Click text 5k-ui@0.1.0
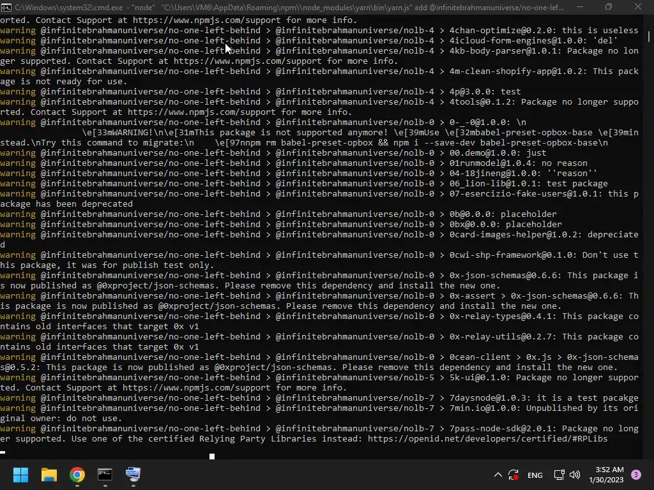The image size is (654, 490). (x=480, y=378)
